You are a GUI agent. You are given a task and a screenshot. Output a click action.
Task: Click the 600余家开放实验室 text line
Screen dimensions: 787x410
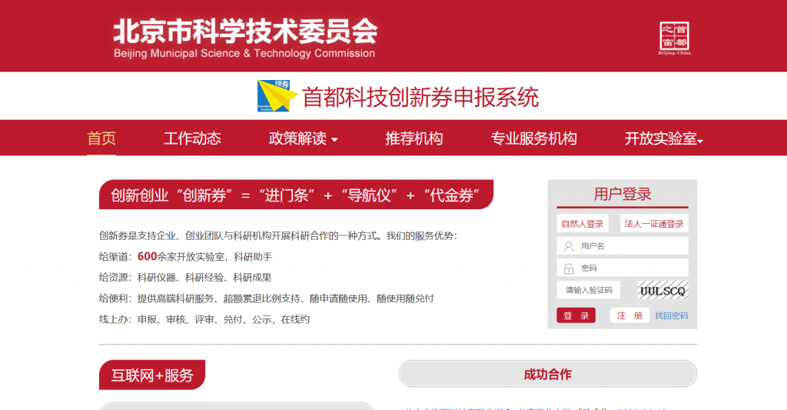point(185,257)
